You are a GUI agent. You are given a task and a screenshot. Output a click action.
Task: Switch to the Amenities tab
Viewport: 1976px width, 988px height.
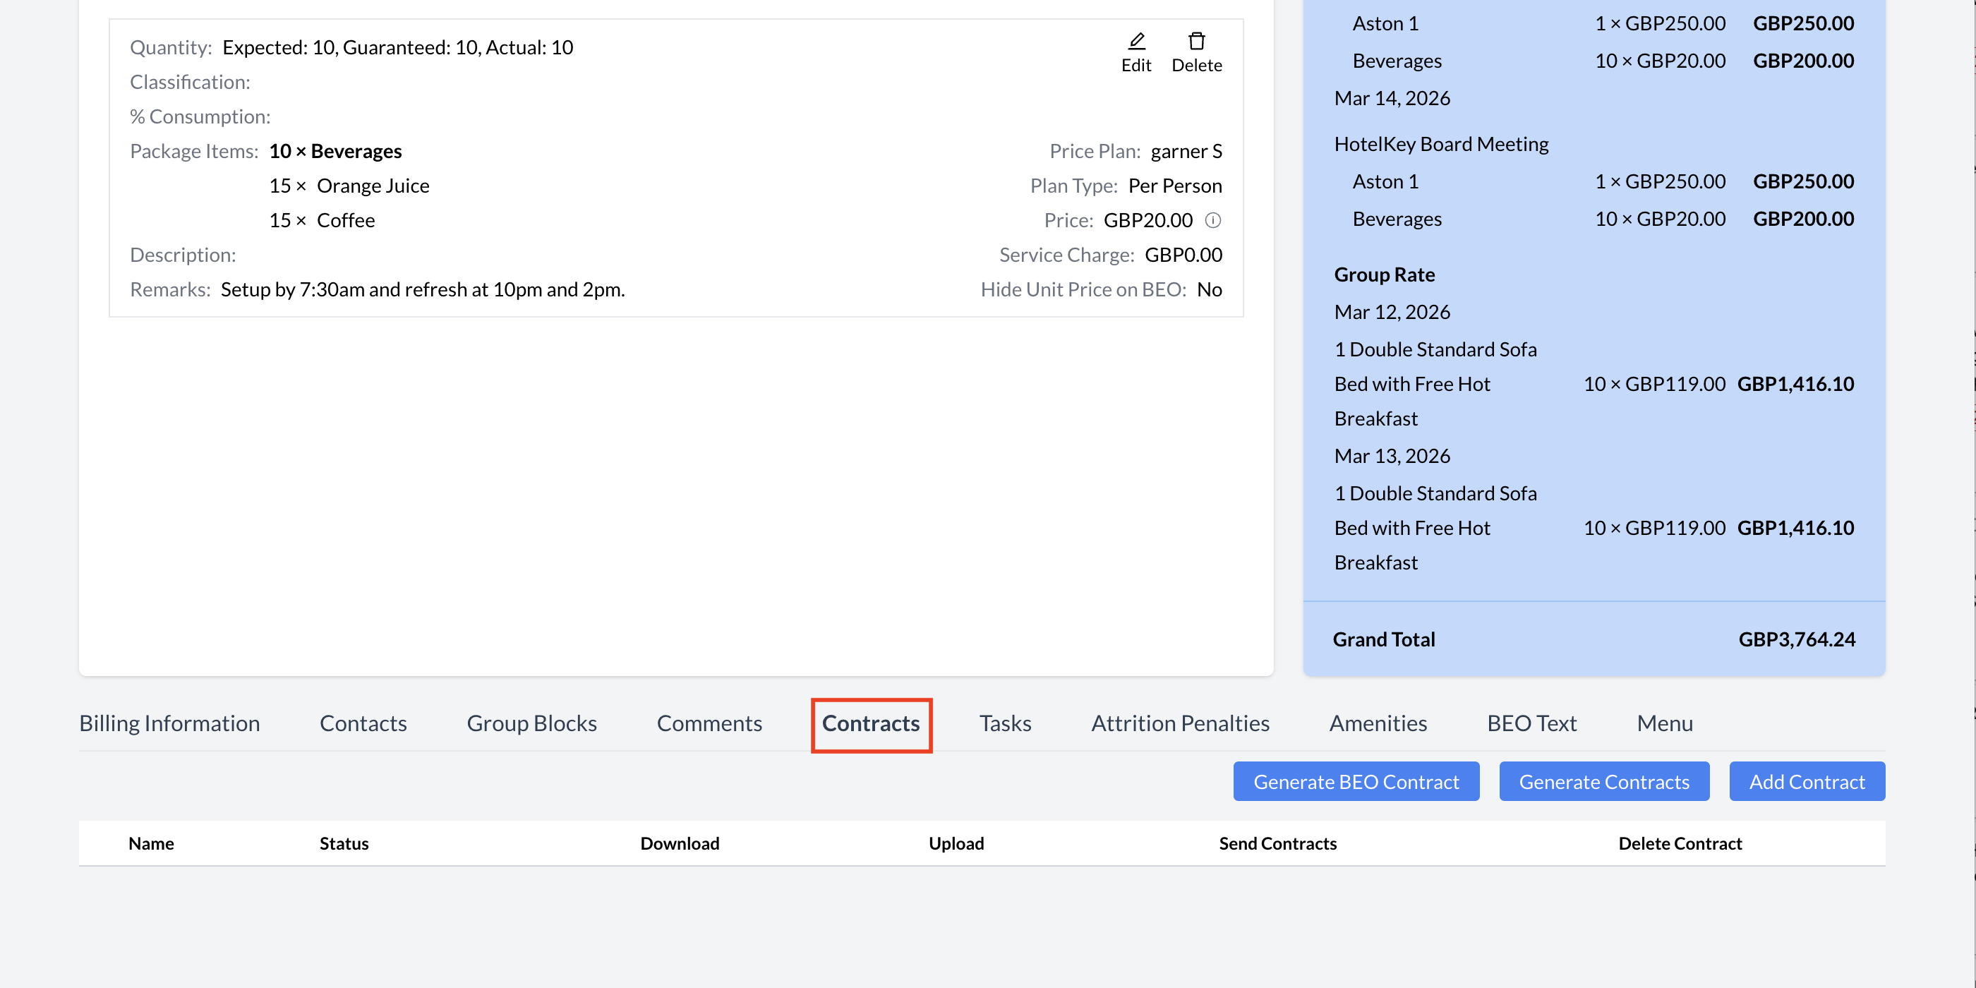(1378, 723)
